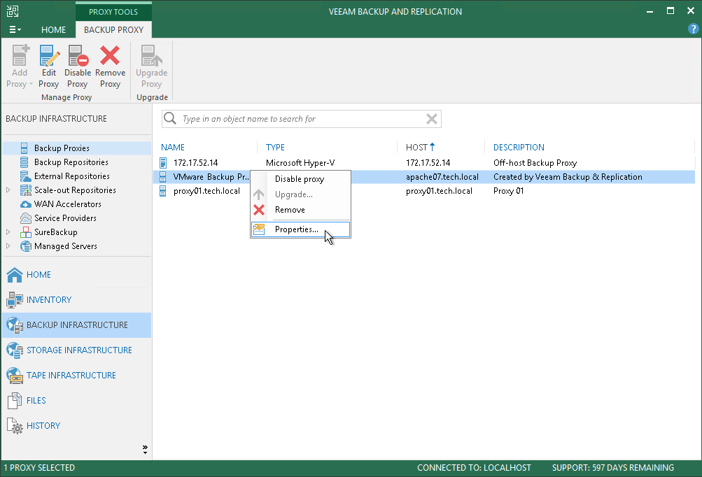
Task: Click the Inventory computers icon
Action: (15, 300)
